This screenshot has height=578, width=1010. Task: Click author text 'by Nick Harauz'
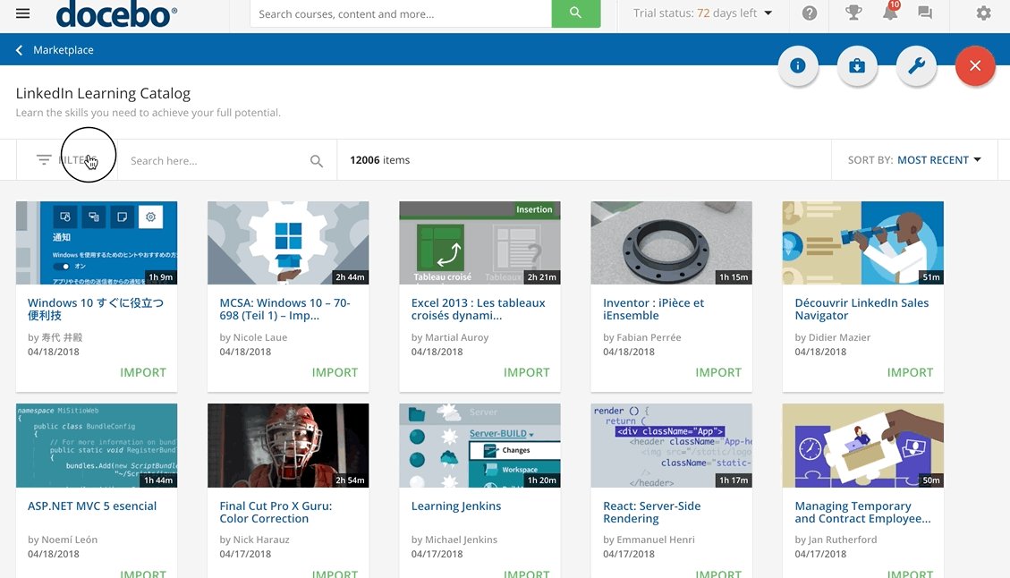point(254,540)
